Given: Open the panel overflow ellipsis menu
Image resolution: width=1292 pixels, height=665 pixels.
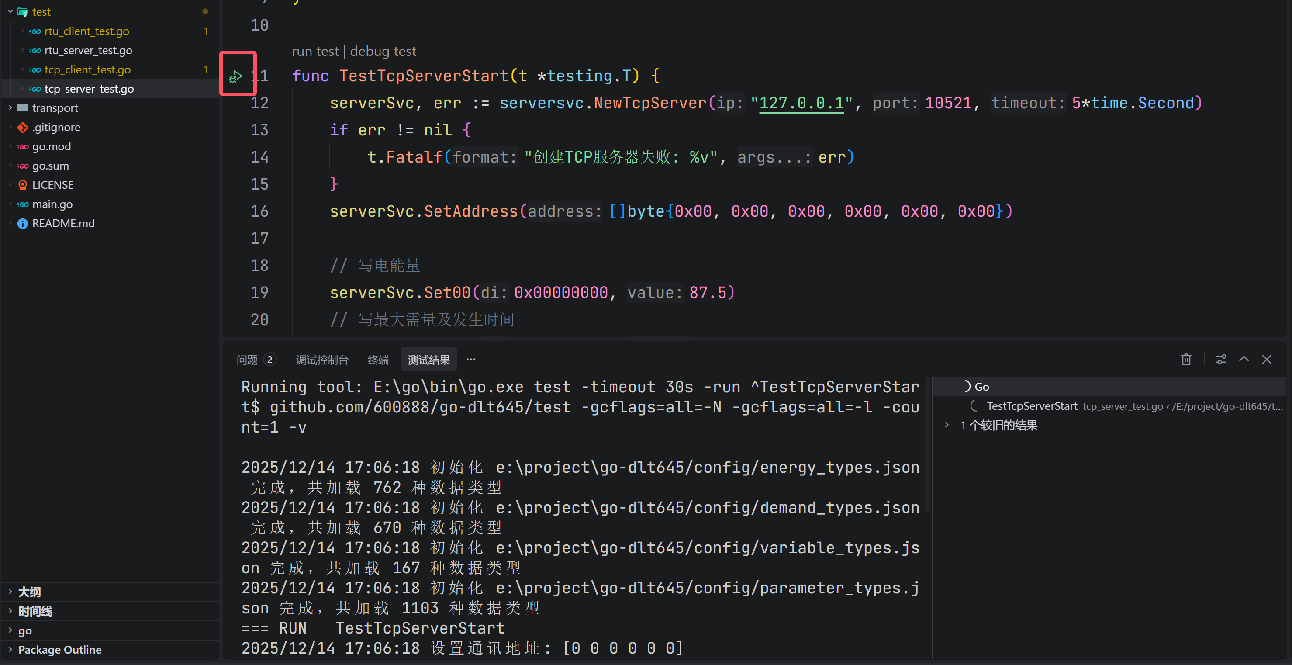Looking at the screenshot, I should [470, 359].
